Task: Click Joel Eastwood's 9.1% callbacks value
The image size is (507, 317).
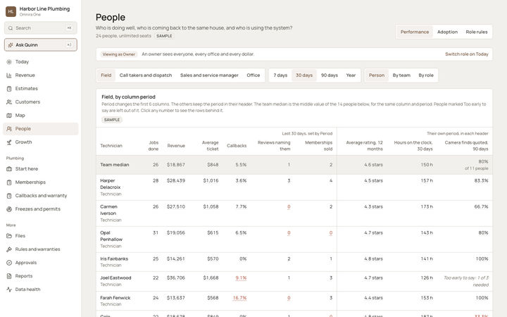Action: coord(241,278)
